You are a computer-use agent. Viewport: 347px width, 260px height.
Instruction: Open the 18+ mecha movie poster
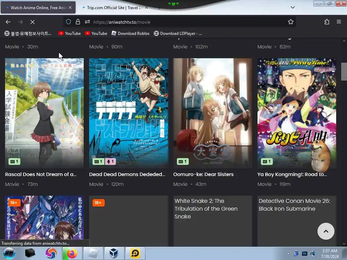pyautogui.click(x=44, y=221)
